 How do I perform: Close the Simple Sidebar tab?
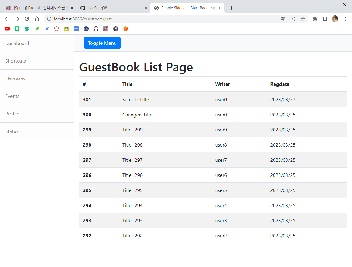220,8
